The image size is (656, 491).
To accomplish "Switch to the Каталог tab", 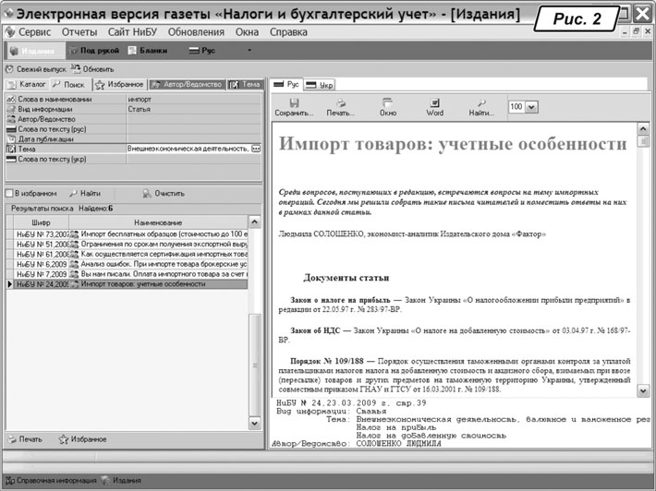I will pyautogui.click(x=27, y=85).
